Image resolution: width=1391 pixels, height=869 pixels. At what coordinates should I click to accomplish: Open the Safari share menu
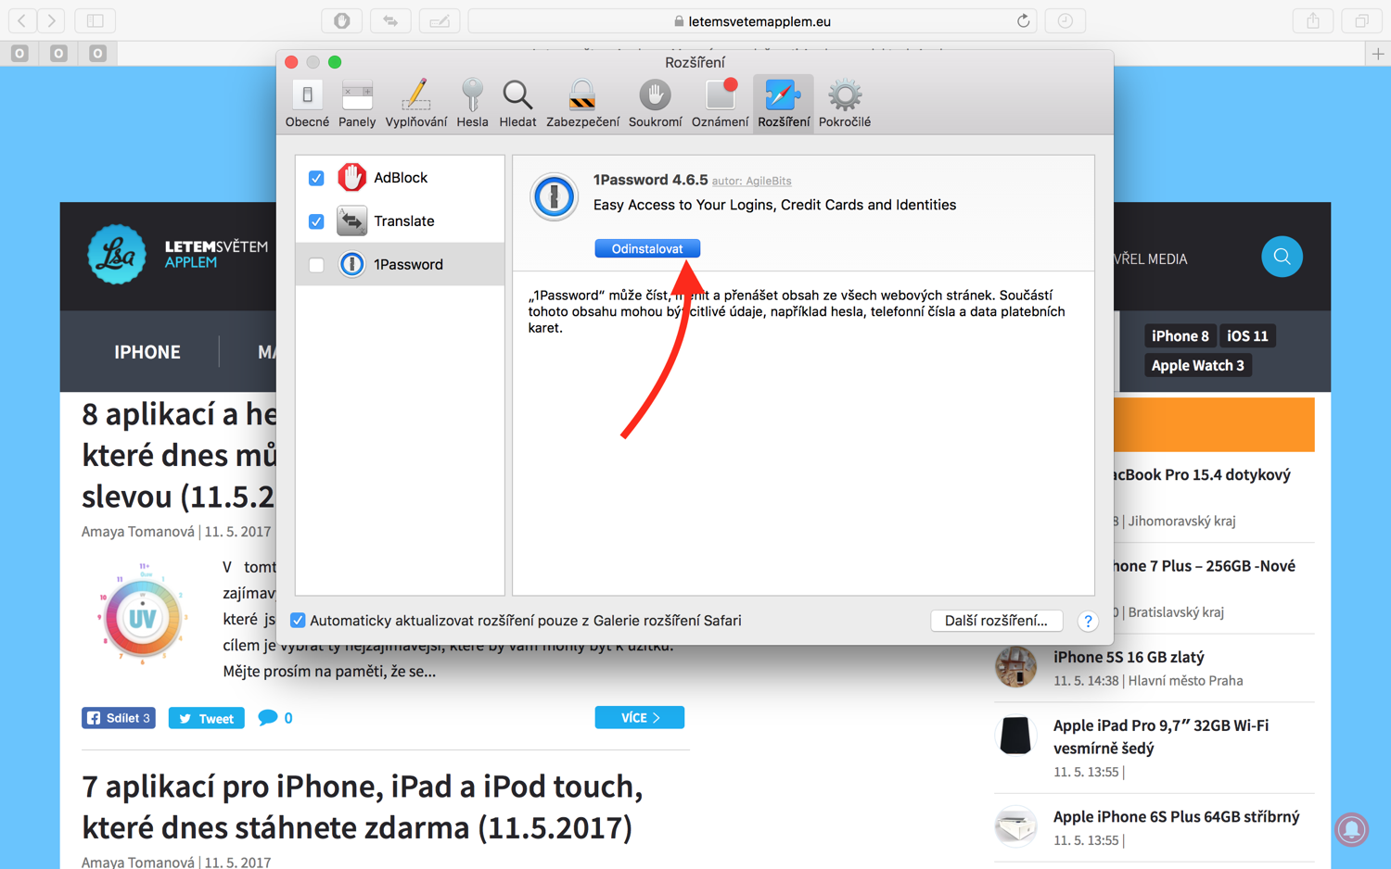point(1313,20)
